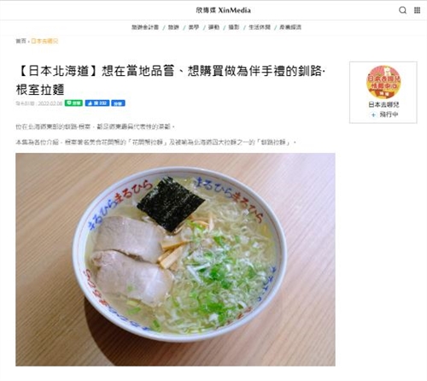
Task: Click the XinMedia site logo
Action: pyautogui.click(x=223, y=10)
